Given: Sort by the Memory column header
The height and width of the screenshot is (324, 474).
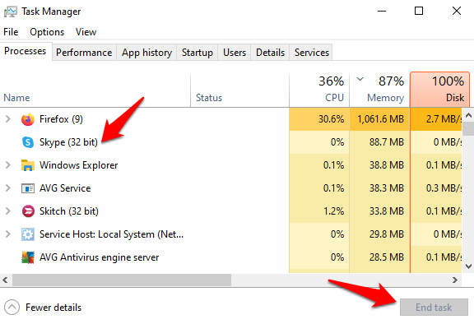Looking at the screenshot, I should pyautogui.click(x=379, y=90).
